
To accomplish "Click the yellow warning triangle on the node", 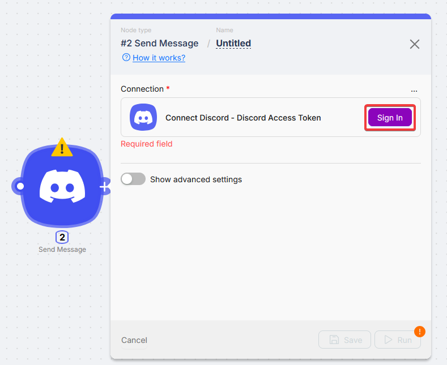I will click(x=62, y=148).
